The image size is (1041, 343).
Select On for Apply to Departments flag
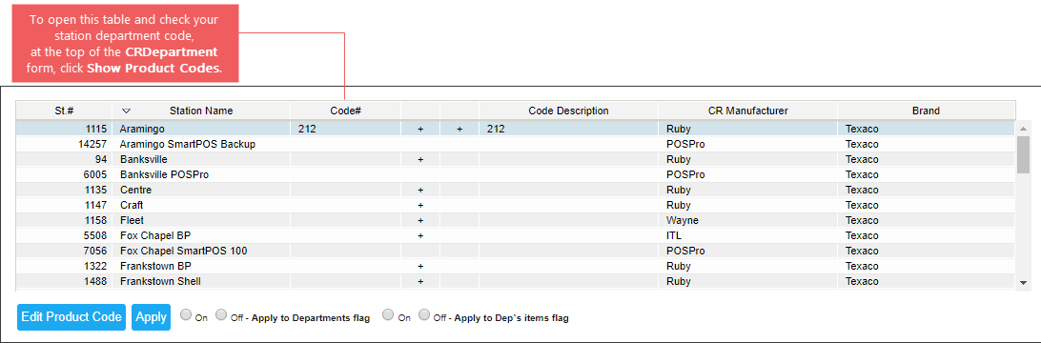coord(186,314)
